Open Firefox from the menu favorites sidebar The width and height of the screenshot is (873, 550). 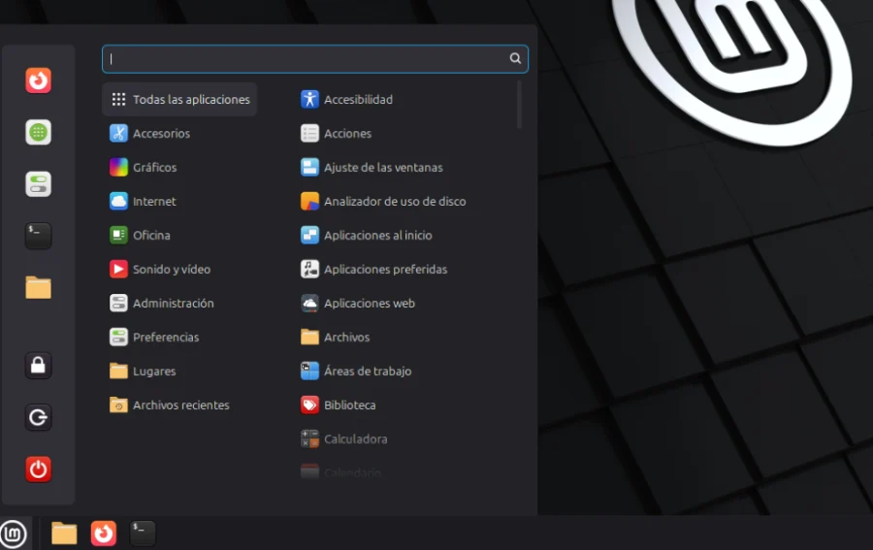38,81
